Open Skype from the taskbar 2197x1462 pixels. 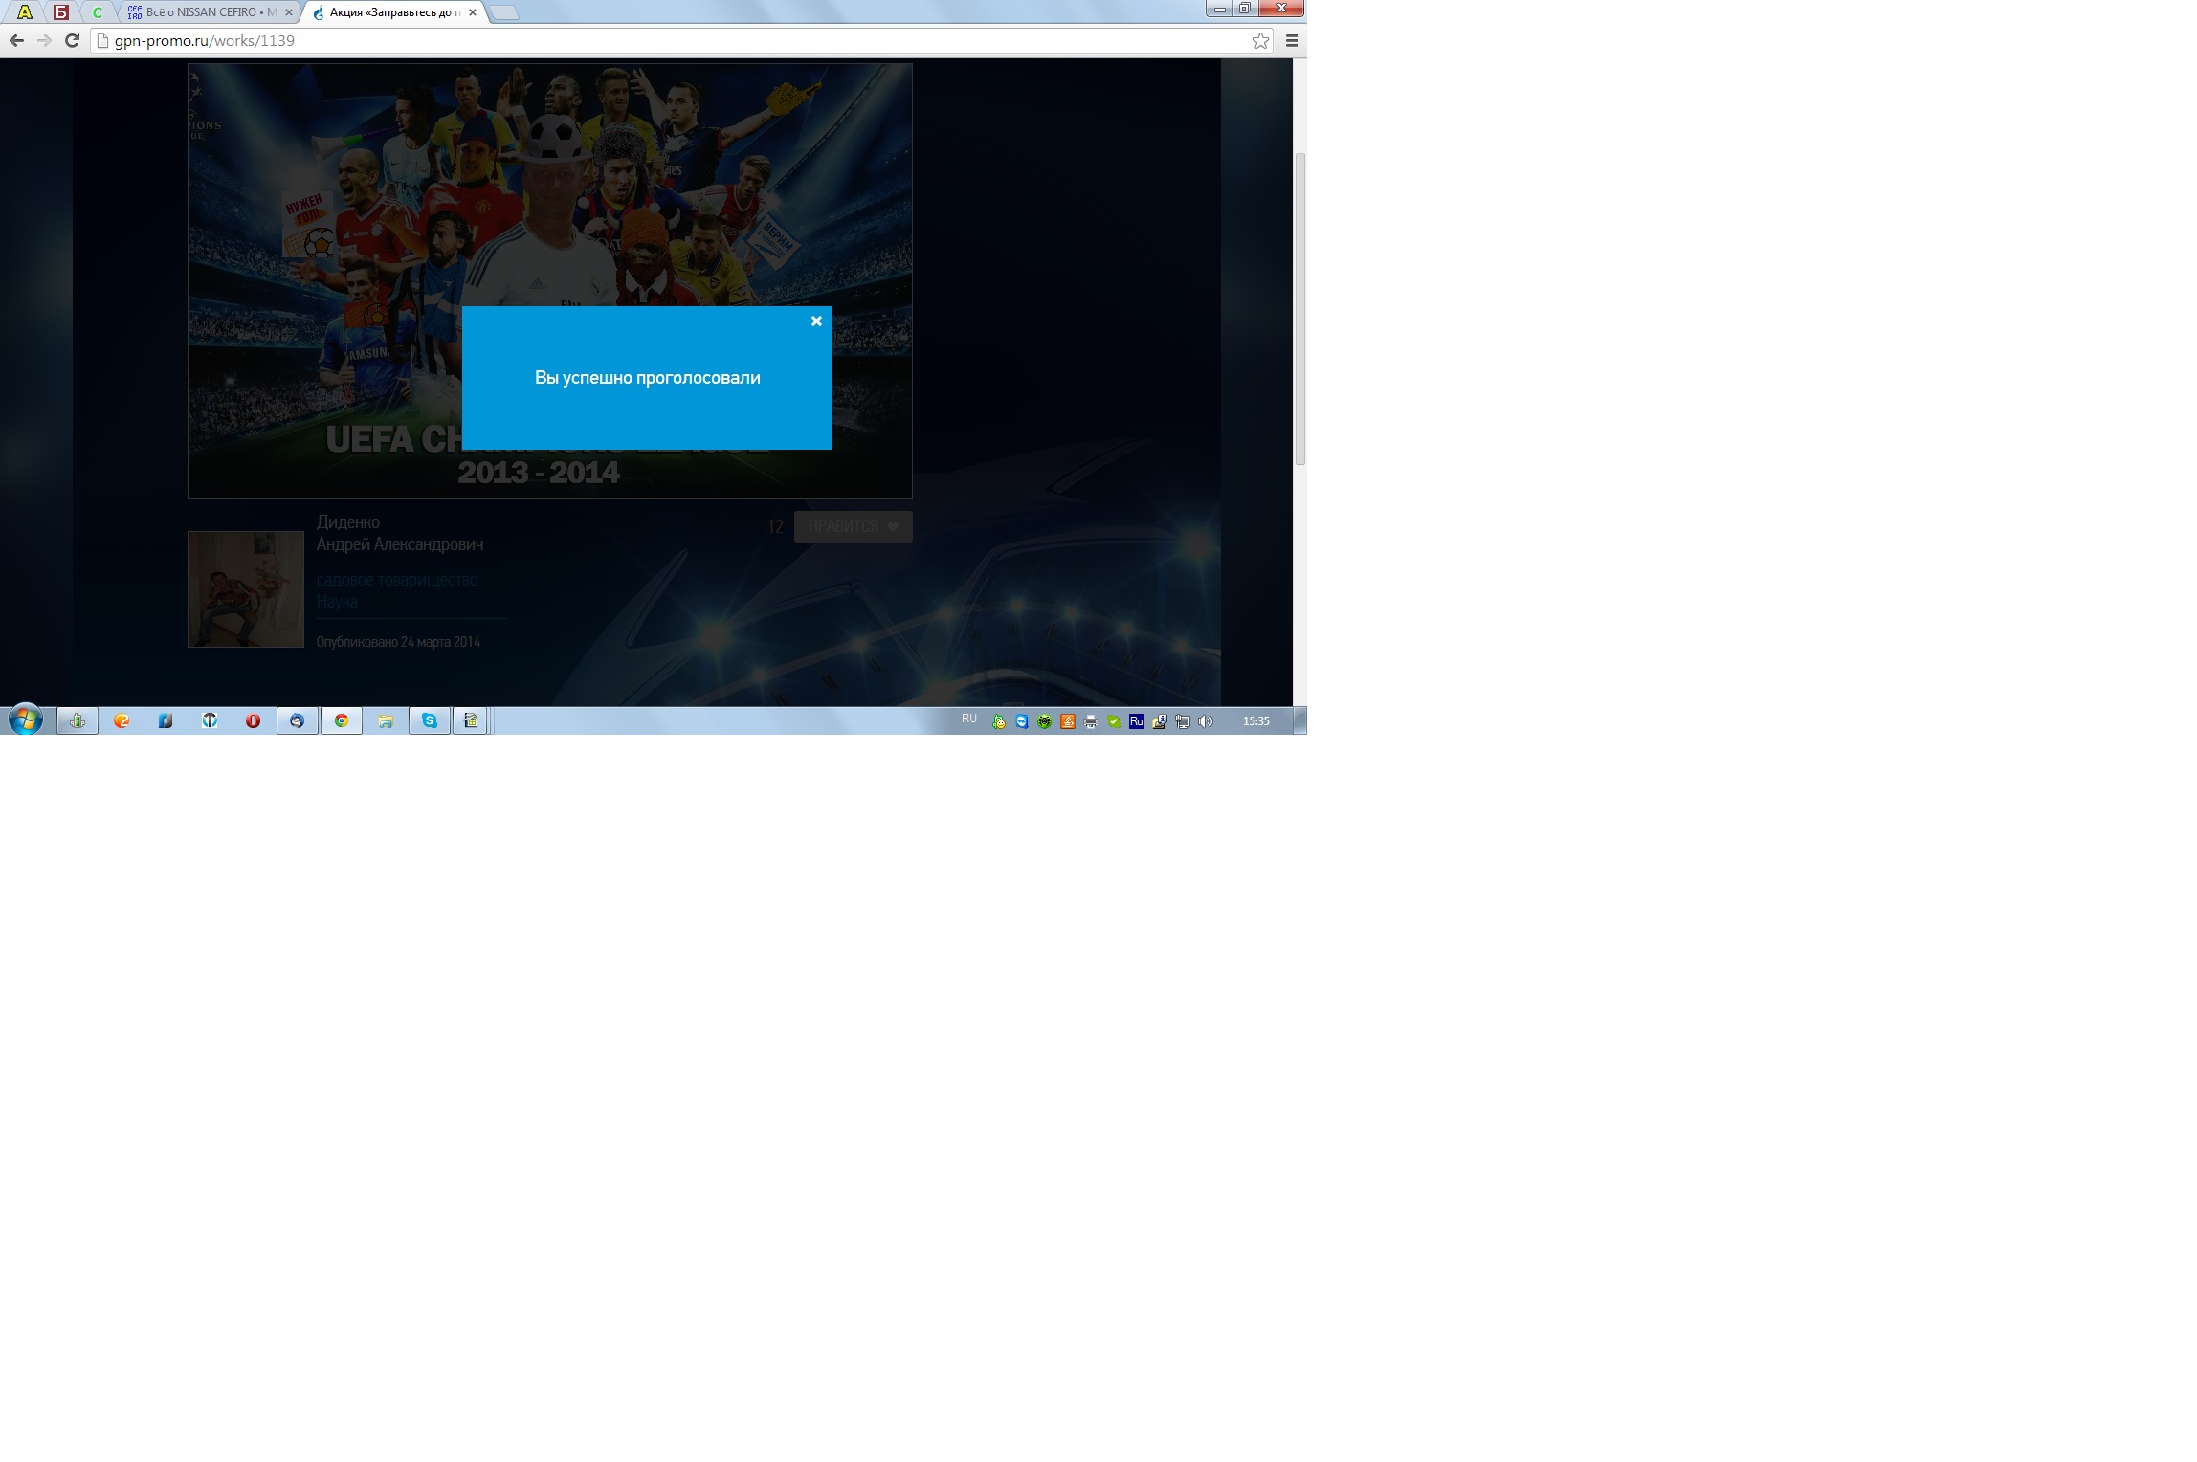(430, 720)
